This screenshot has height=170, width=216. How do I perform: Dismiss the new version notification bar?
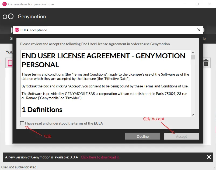pyautogui.click(x=209, y=157)
